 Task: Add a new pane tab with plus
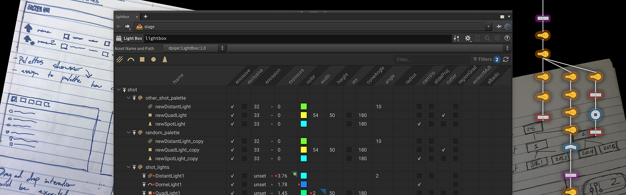[145, 17]
